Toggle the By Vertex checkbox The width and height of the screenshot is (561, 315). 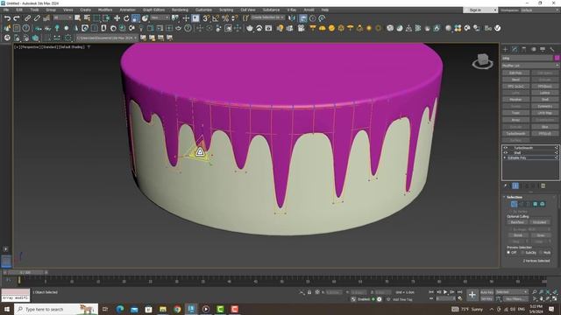point(510,212)
